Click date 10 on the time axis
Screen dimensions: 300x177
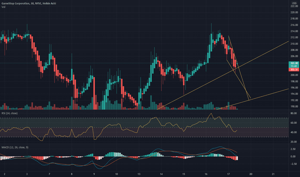(117, 174)
